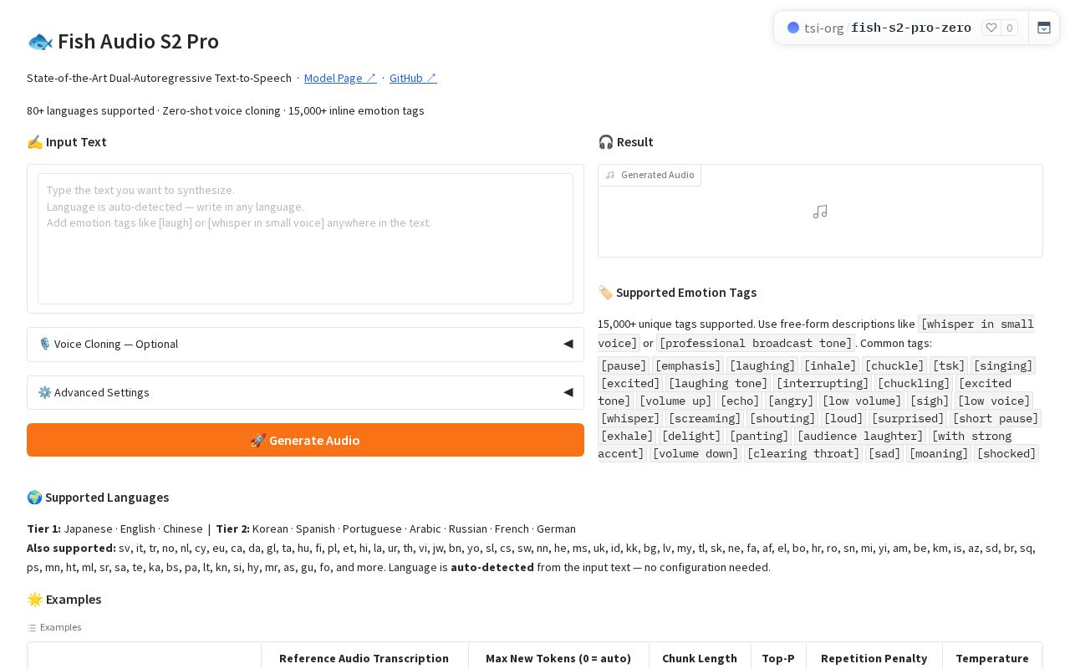Click the Repetition Penalty column header
Image resolution: width=1070 pixels, height=669 pixels.
[874, 658]
